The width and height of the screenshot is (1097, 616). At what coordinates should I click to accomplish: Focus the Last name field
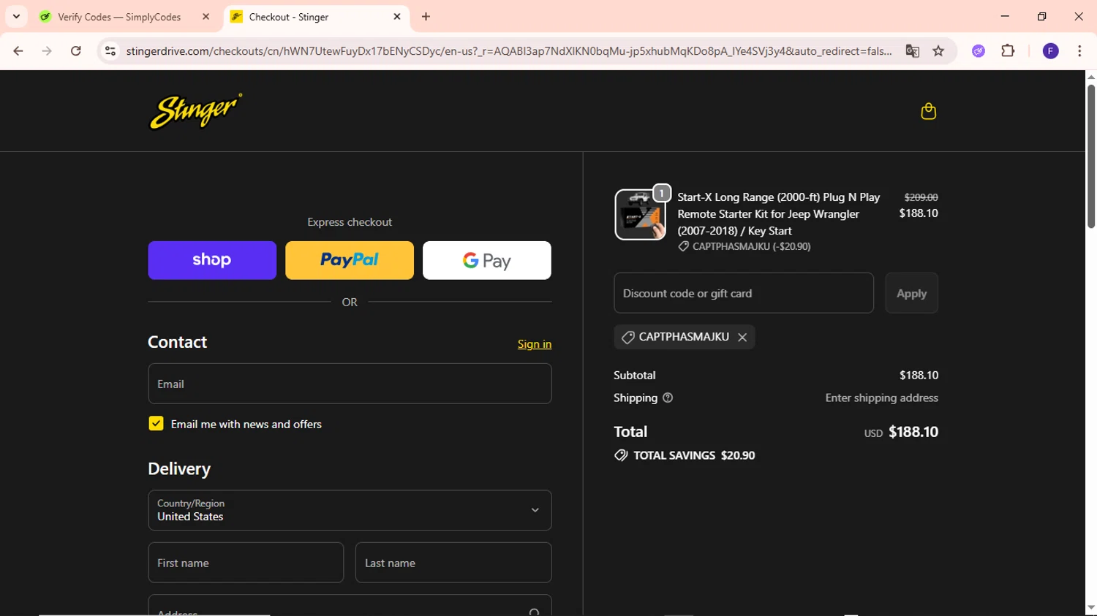pyautogui.click(x=453, y=563)
